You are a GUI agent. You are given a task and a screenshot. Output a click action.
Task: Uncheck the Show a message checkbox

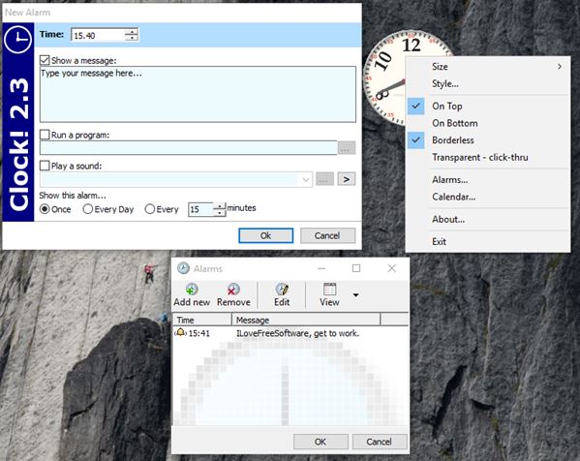click(45, 60)
